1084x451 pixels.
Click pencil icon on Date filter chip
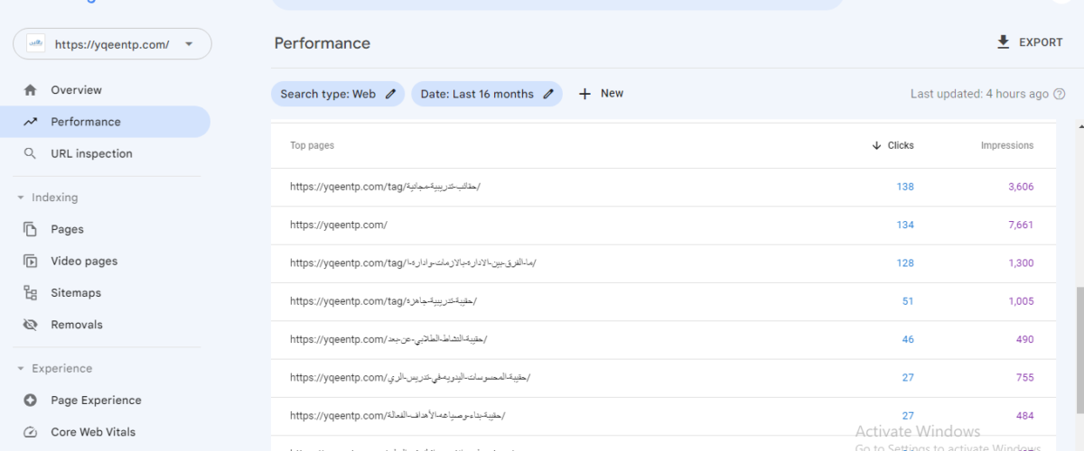tap(548, 94)
